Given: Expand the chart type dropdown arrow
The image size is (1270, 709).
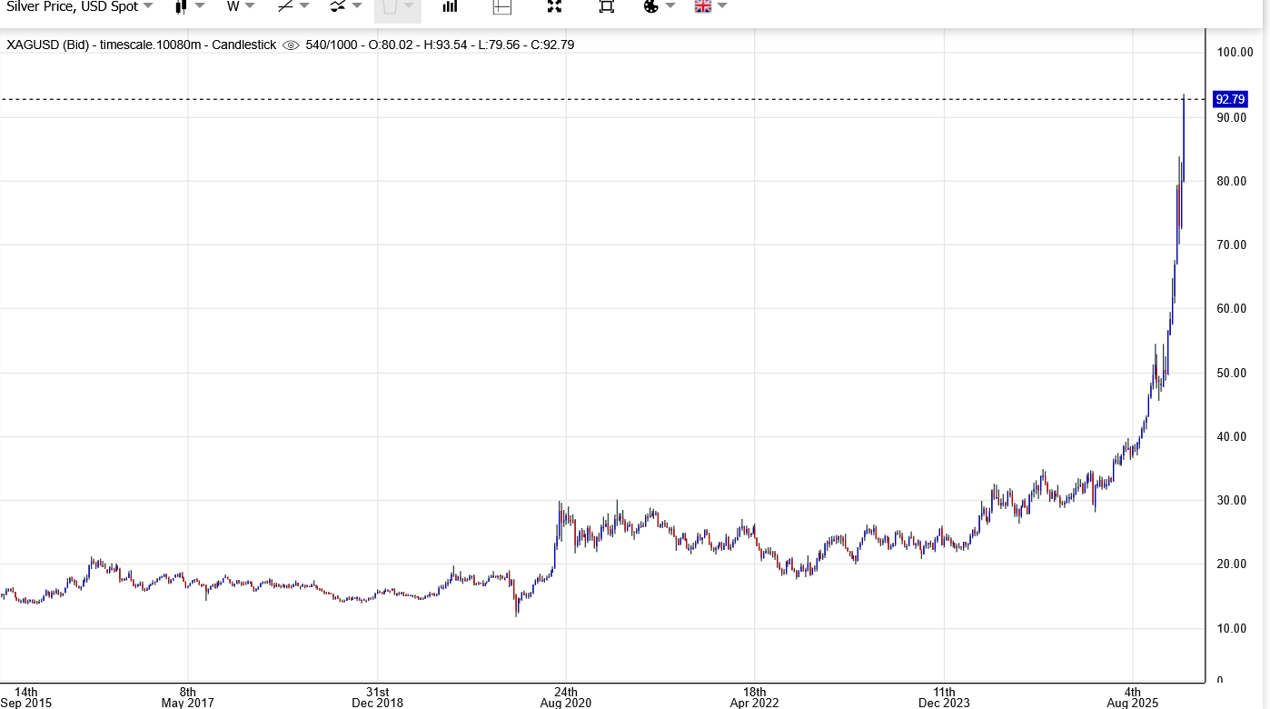Looking at the screenshot, I should point(200,5).
